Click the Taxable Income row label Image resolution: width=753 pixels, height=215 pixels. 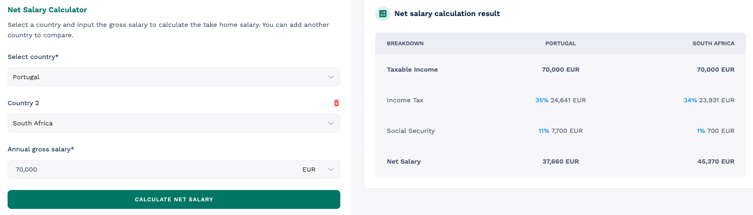[412, 69]
